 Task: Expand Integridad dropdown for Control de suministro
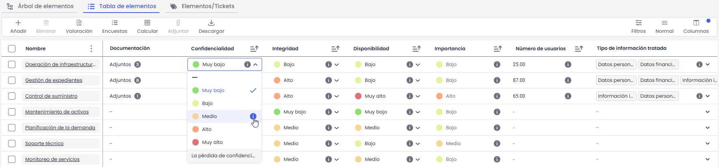(x=336, y=96)
